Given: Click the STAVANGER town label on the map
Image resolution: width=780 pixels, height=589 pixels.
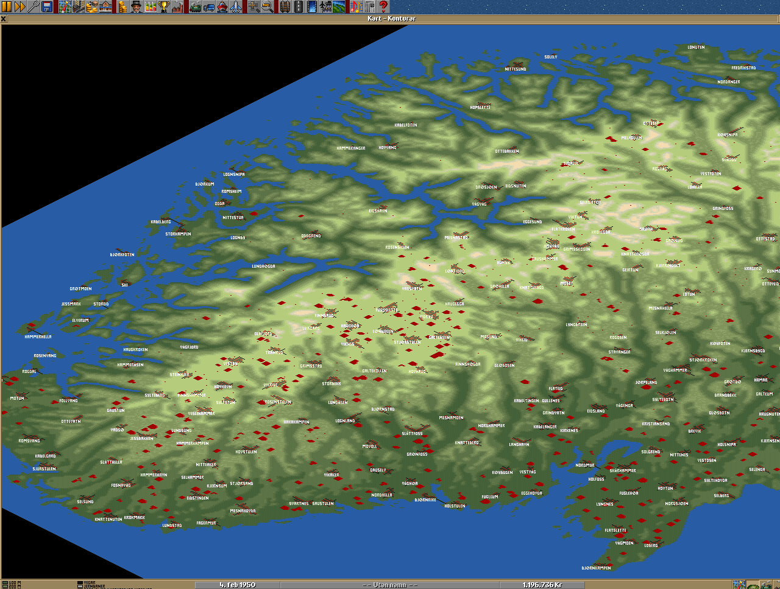Looking at the screenshot, I should click(x=619, y=352).
